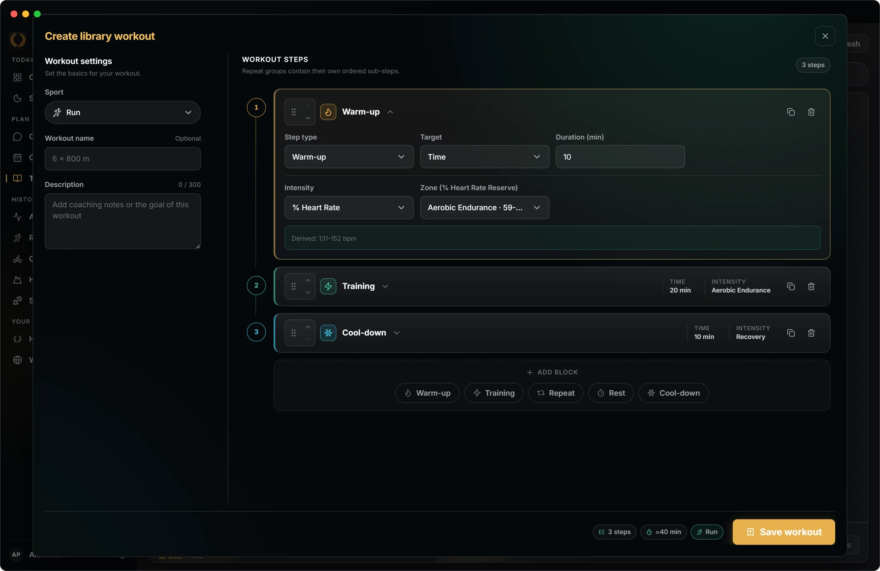Screen dimensions: 880x571
Task: Edit the Duration (min) field
Action: tap(620, 157)
